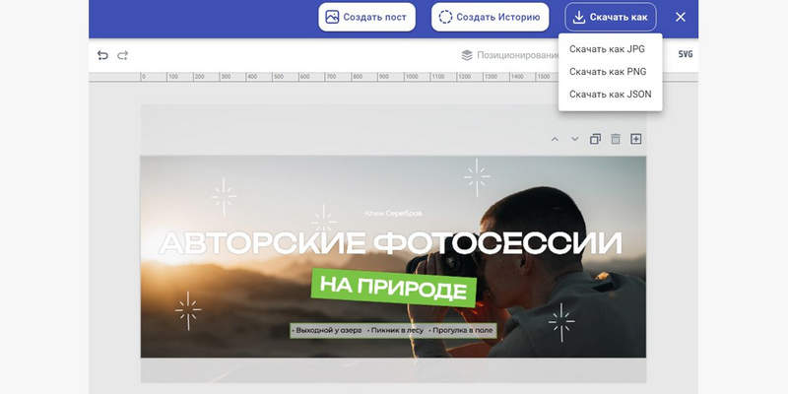Choose Скачать как JSON
The height and width of the screenshot is (394, 788).
[610, 95]
